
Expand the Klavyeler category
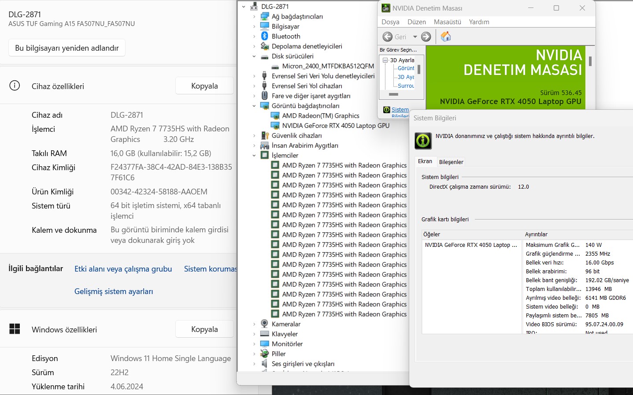point(254,334)
